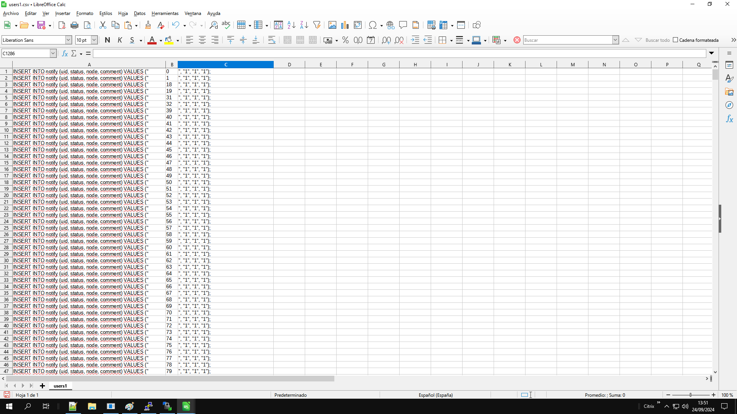Click the Print icon
This screenshot has height=414, width=737.
click(74, 25)
